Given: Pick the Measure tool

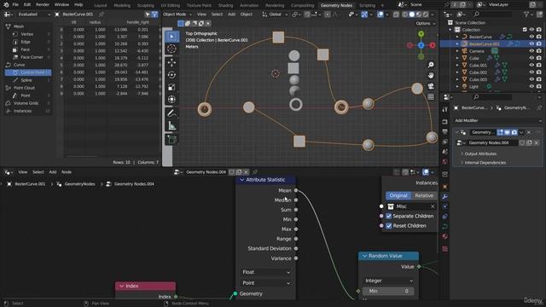Looking at the screenshot, I should (x=171, y=125).
